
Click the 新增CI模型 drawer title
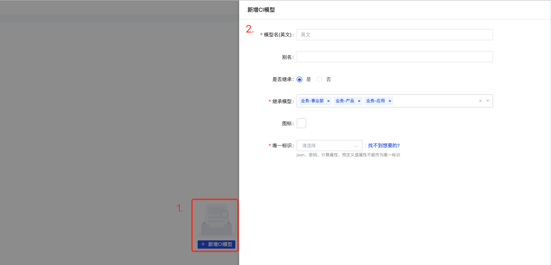click(x=261, y=10)
